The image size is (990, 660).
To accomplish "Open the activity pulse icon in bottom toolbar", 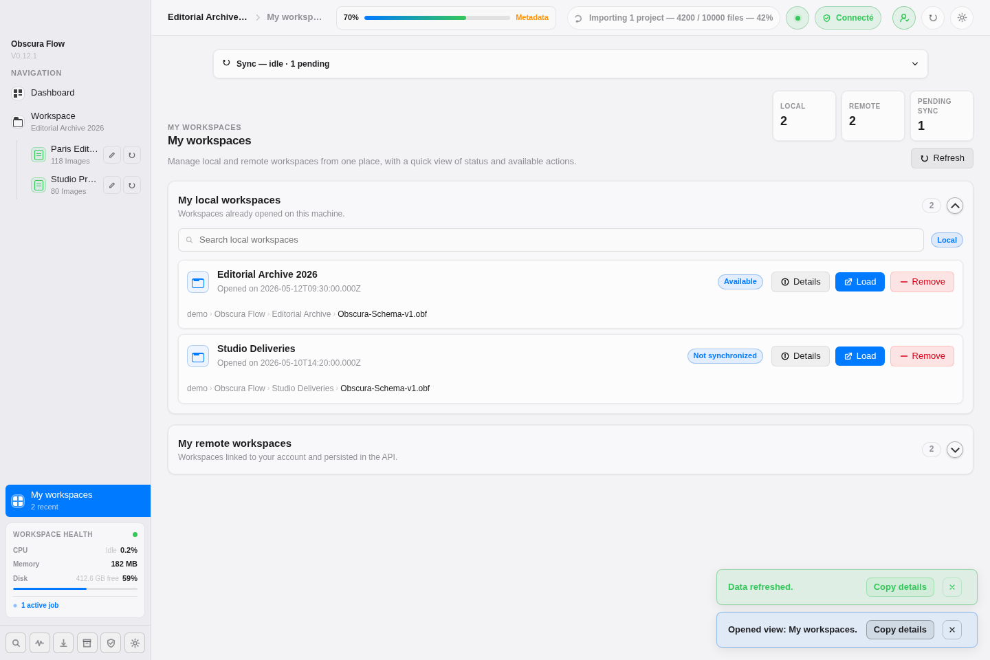I will point(40,643).
